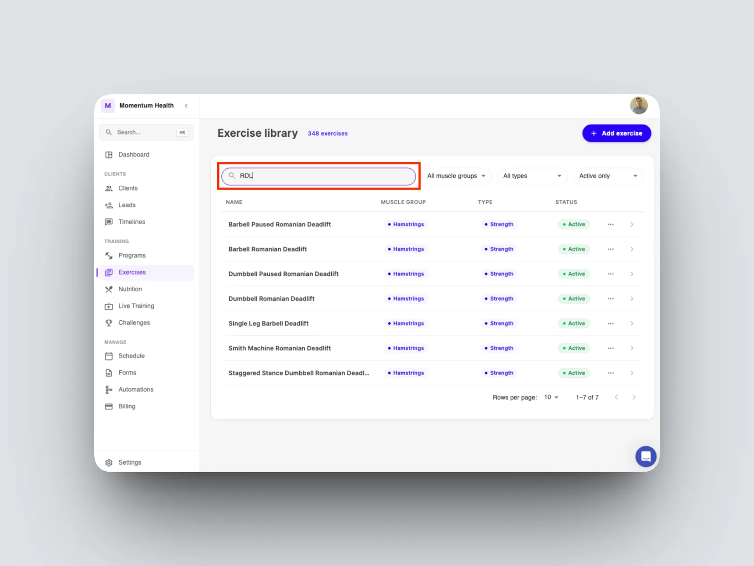Image resolution: width=754 pixels, height=566 pixels.
Task: Click the Strength tag of Dumbbell Paused row
Action: pyautogui.click(x=499, y=274)
